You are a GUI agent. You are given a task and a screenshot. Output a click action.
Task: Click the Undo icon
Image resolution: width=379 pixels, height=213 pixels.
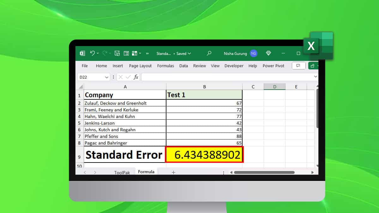[93, 53]
